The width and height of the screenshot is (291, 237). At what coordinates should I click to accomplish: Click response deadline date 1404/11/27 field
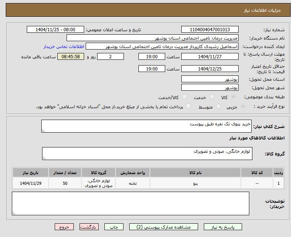pos(210,56)
